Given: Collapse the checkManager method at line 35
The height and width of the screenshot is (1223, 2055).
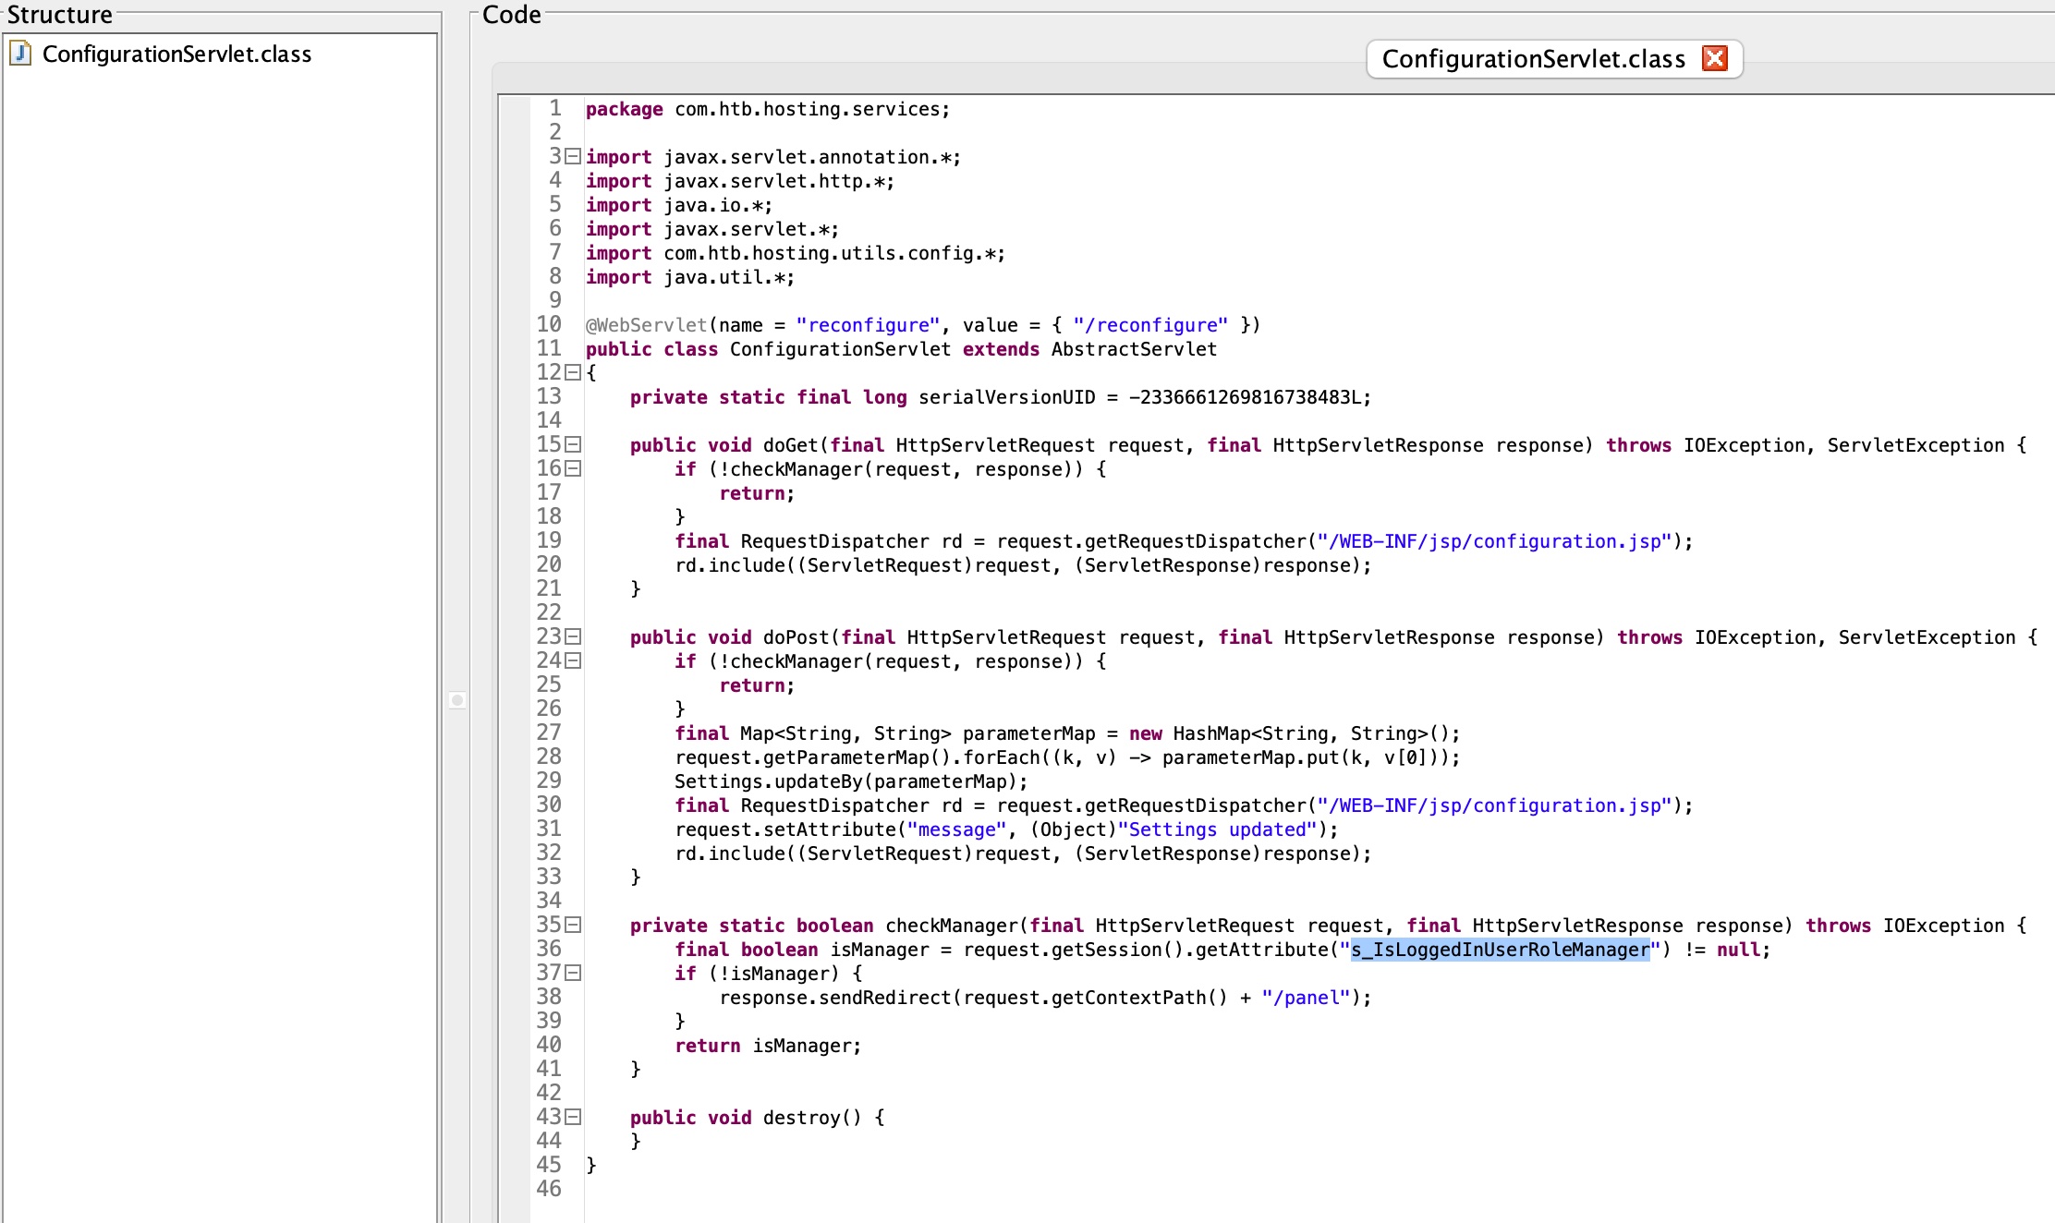Looking at the screenshot, I should pyautogui.click(x=573, y=925).
